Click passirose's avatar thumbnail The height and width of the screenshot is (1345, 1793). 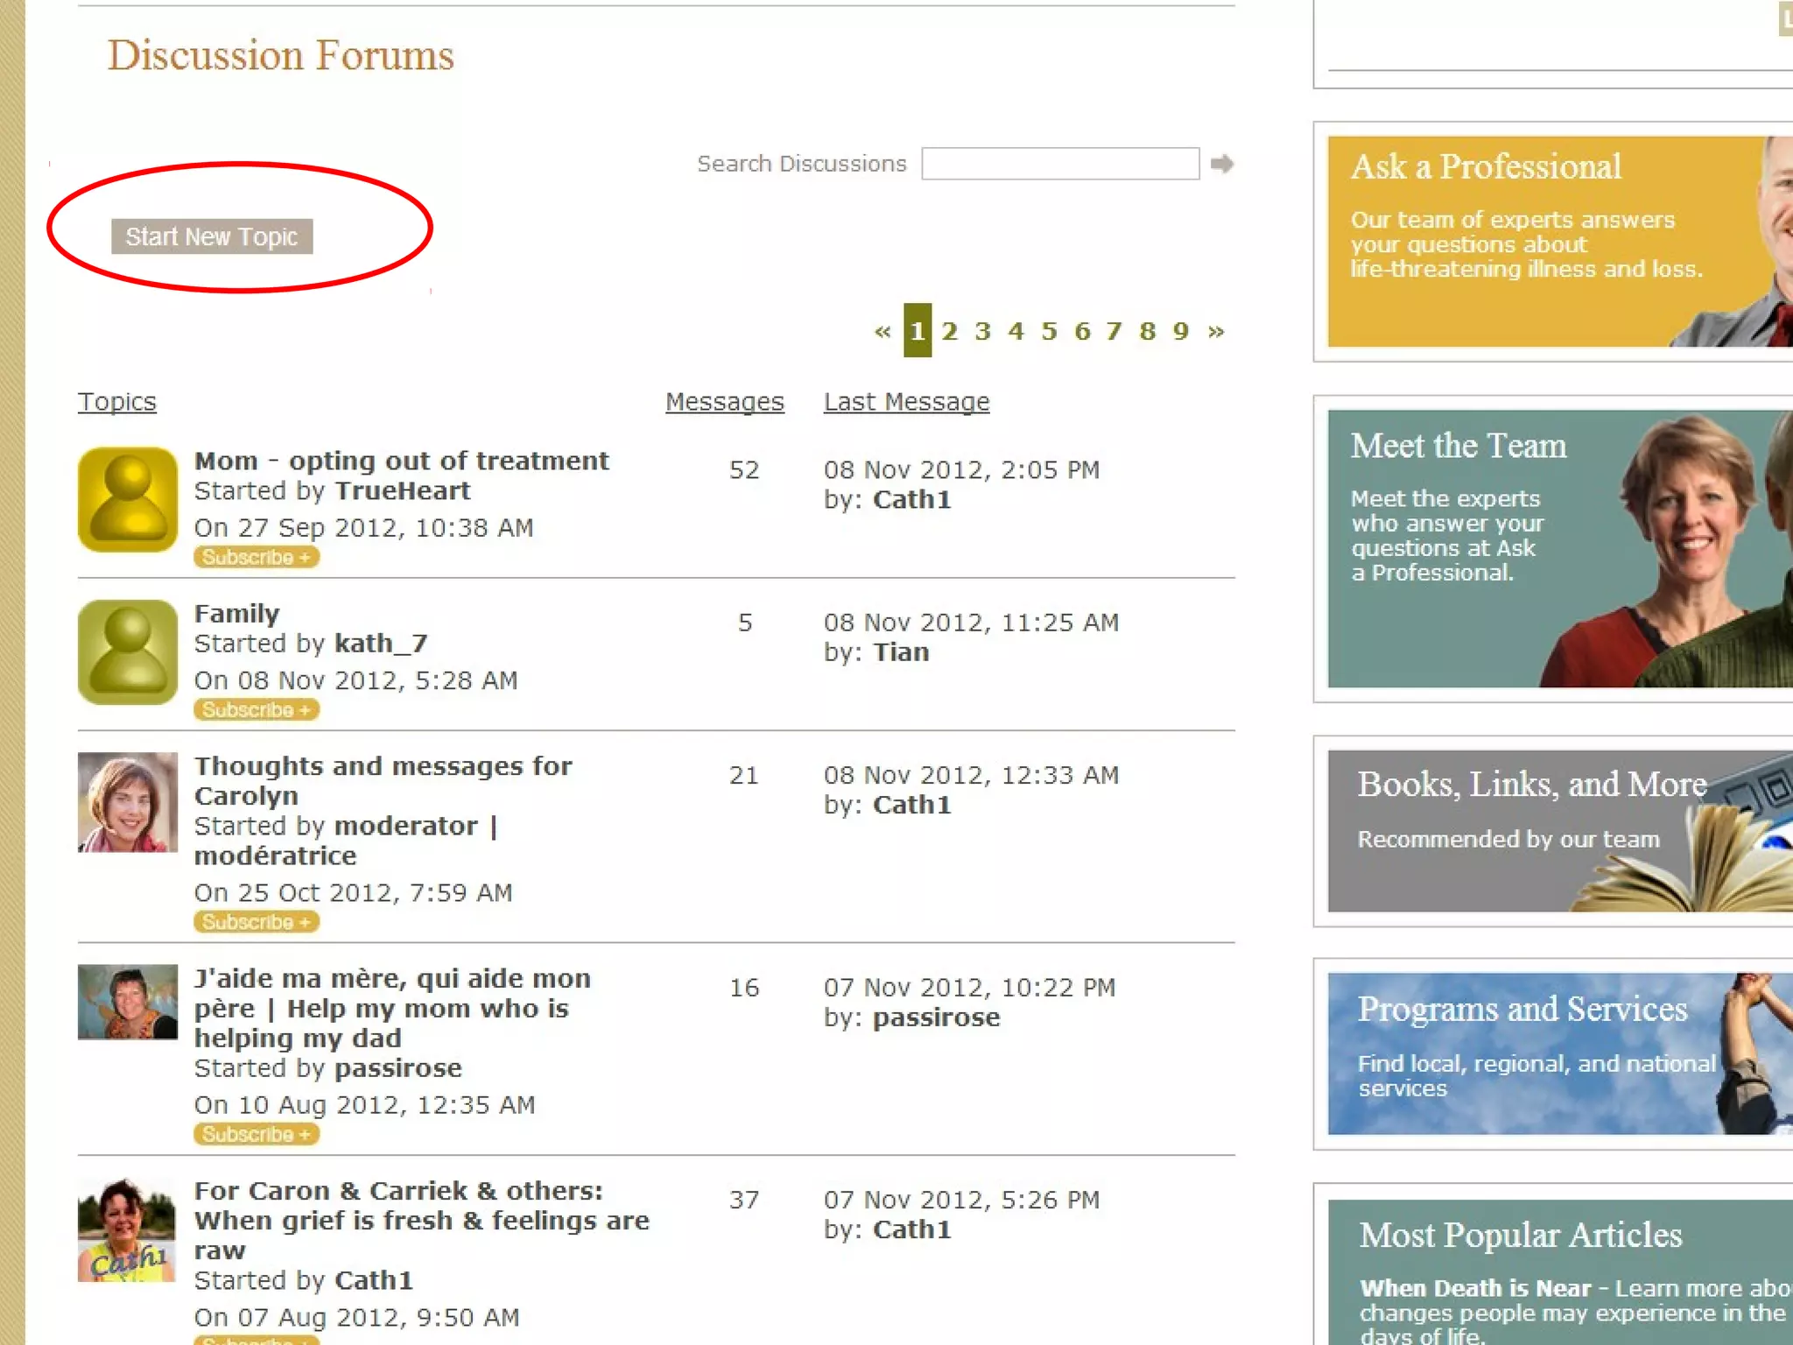[128, 1002]
